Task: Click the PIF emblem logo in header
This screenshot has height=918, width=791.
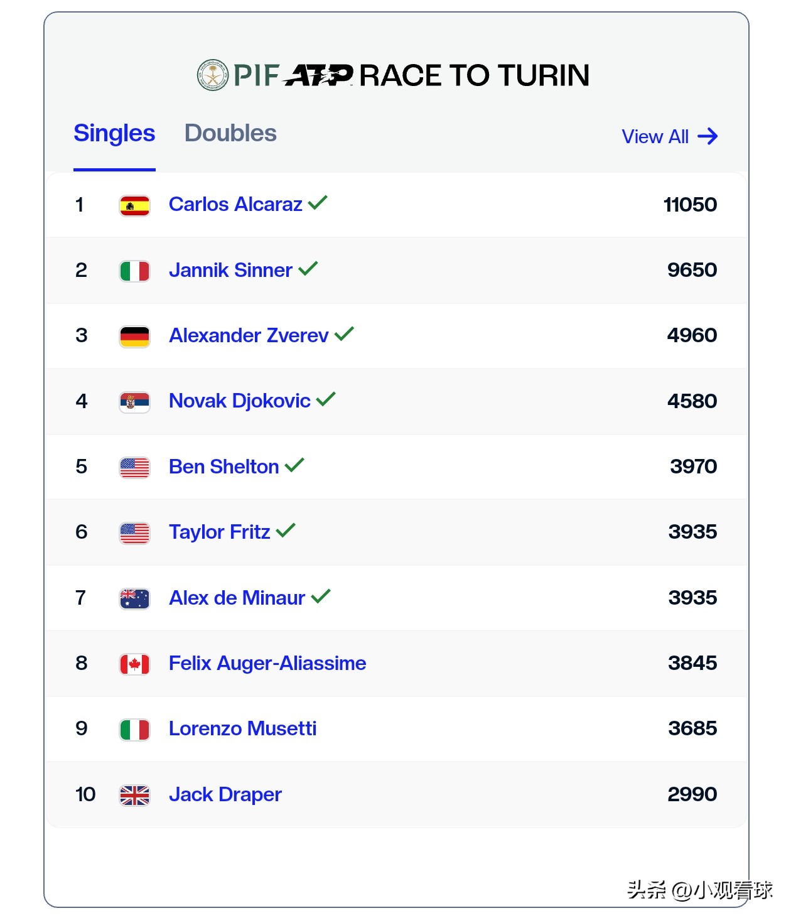Action: coord(213,75)
